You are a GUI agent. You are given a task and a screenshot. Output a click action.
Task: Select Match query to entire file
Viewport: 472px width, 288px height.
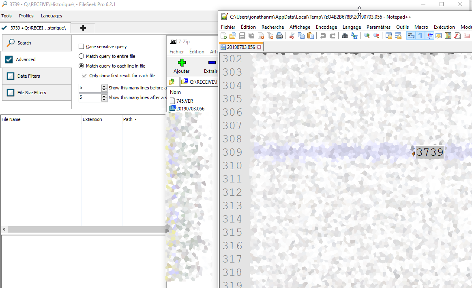pyautogui.click(x=82, y=56)
